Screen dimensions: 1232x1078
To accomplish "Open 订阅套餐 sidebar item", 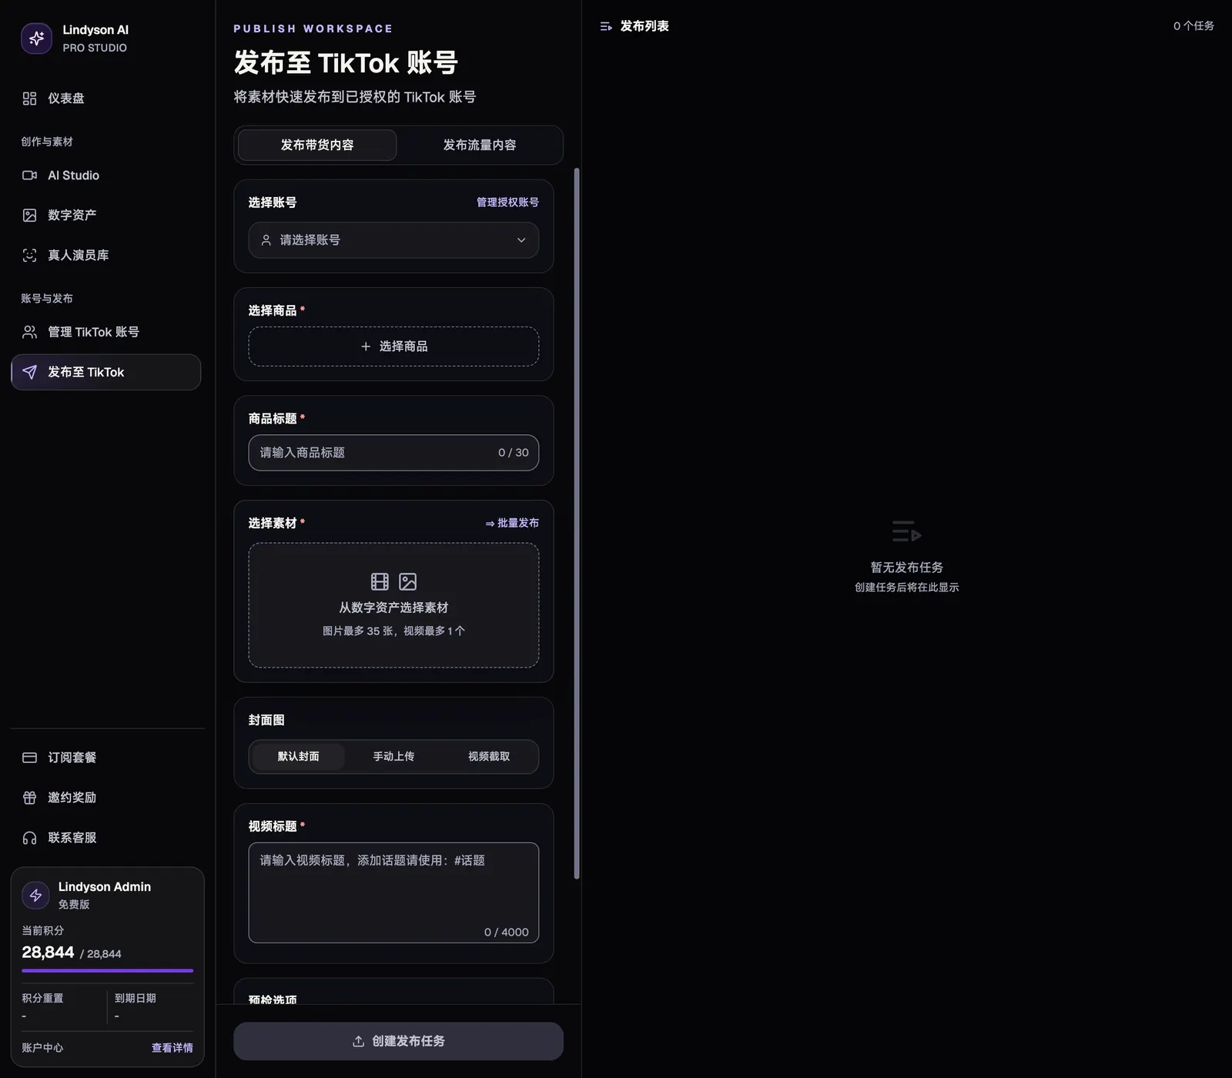I will pyautogui.click(x=106, y=758).
